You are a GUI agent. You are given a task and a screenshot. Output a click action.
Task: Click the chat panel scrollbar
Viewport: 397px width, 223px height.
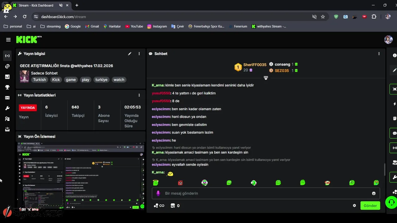385,169
